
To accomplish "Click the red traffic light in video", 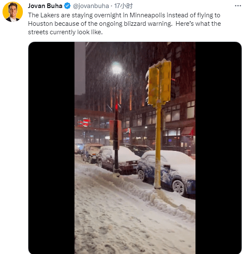I will 116,107.
